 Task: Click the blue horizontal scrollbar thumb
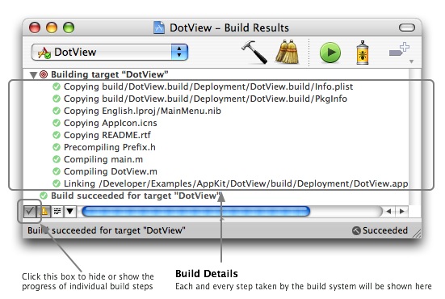click(195, 212)
